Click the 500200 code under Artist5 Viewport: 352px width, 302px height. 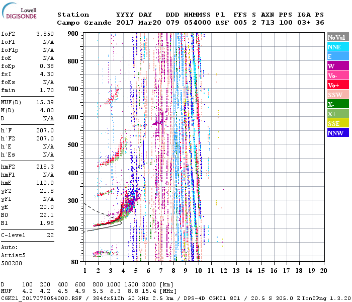coord(12,263)
